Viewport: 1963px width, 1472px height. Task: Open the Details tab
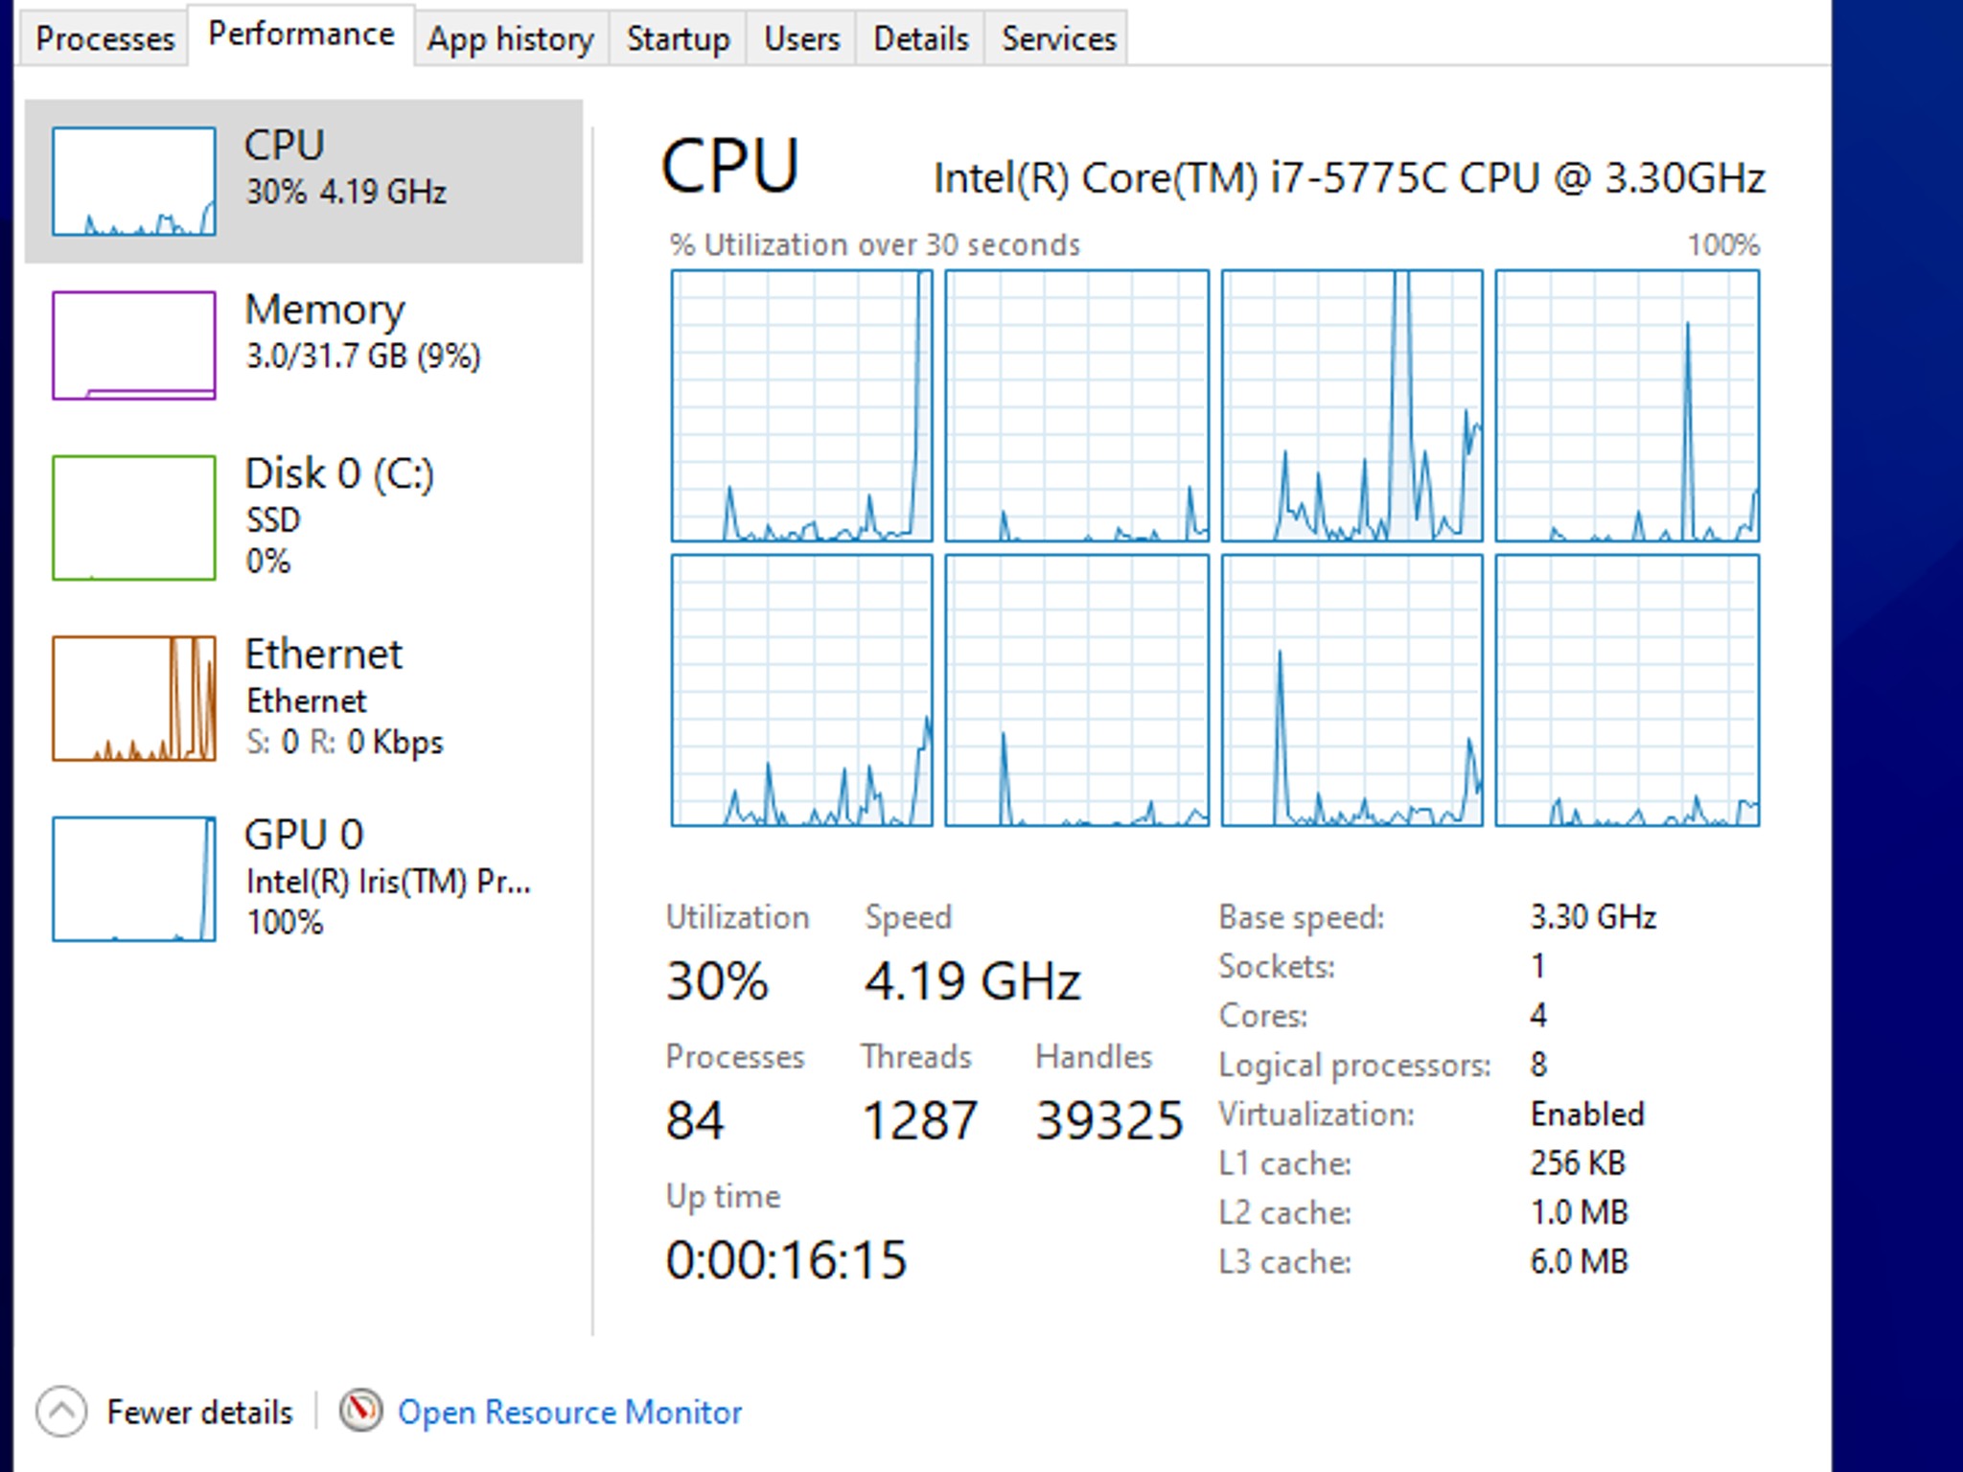coord(920,39)
